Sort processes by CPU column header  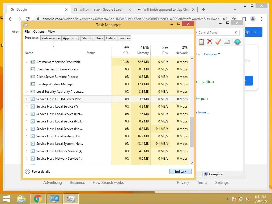121,50
